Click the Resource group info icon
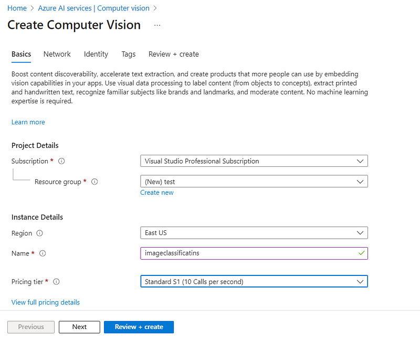 click(94, 182)
